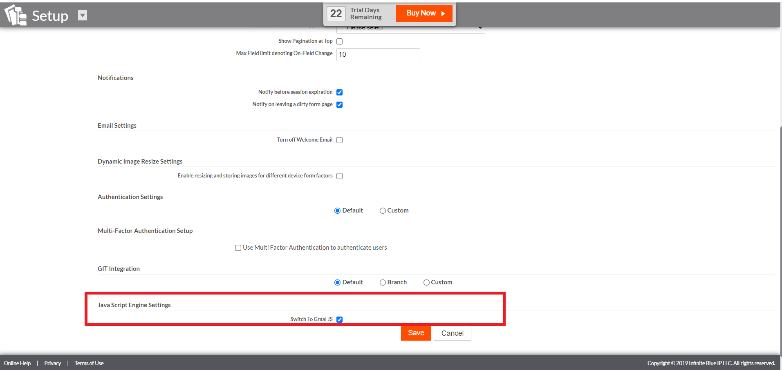Screen dimensions: 782x370
Task: Open the Online Help link
Action: click(17, 363)
